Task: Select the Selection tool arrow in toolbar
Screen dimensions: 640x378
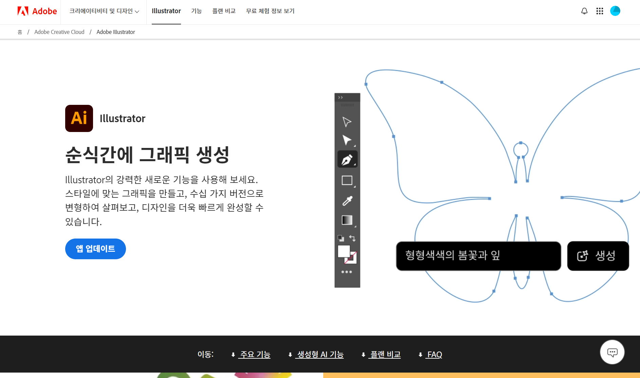Action: (x=347, y=122)
